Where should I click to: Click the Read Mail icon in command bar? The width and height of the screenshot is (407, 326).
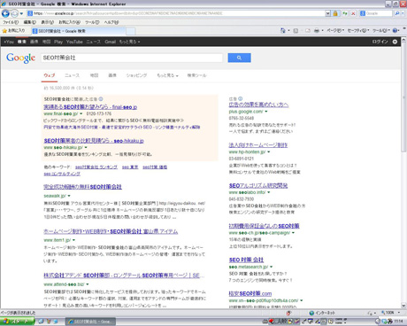(x=308, y=30)
